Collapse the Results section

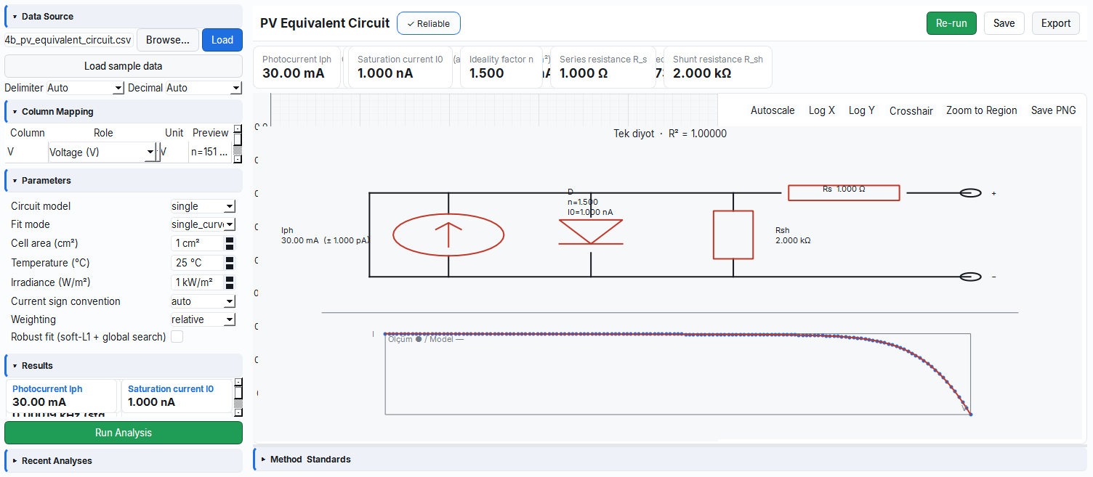[x=124, y=365]
